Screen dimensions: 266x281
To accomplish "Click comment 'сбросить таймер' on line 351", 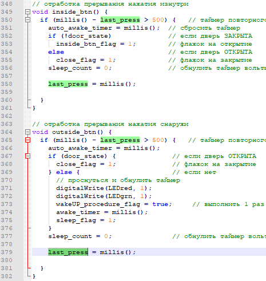I will pos(204,28).
